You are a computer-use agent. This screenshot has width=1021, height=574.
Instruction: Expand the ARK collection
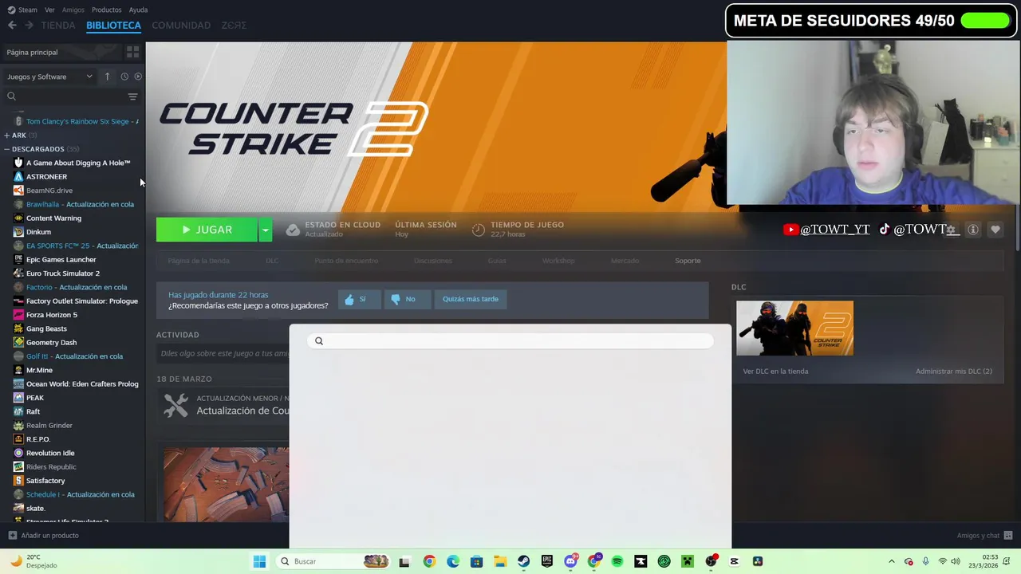pos(7,136)
